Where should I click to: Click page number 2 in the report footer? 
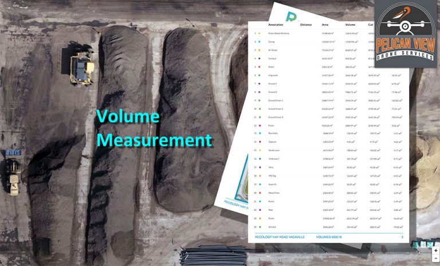(402, 237)
